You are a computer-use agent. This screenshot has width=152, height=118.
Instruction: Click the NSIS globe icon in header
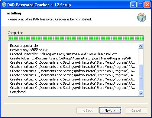tap(142, 17)
